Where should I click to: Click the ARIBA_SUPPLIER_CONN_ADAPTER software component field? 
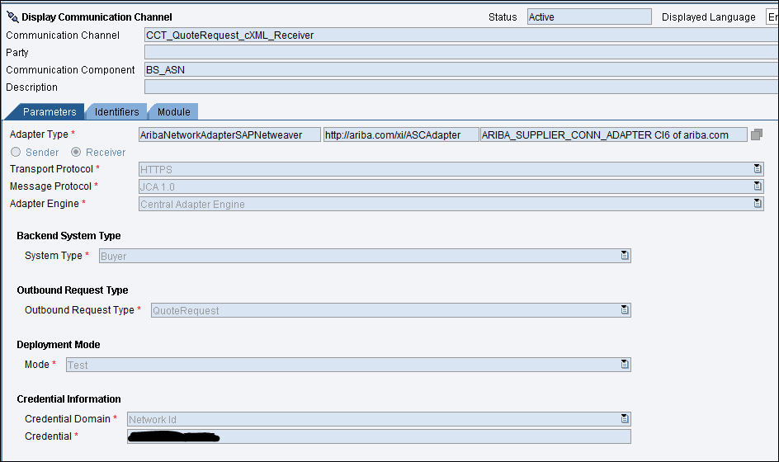pyautogui.click(x=614, y=134)
